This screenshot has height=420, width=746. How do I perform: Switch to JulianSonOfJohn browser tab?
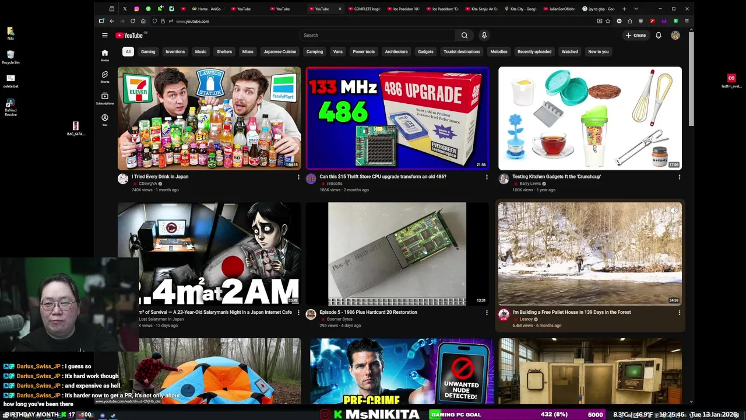(x=559, y=9)
